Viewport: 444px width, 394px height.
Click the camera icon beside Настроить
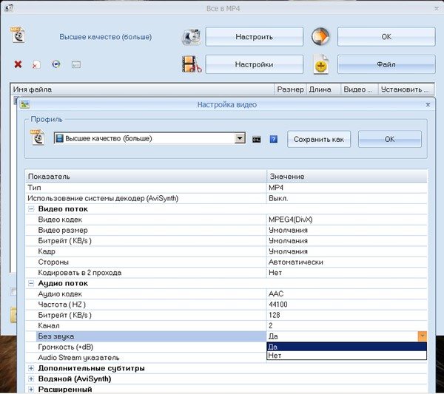click(192, 37)
